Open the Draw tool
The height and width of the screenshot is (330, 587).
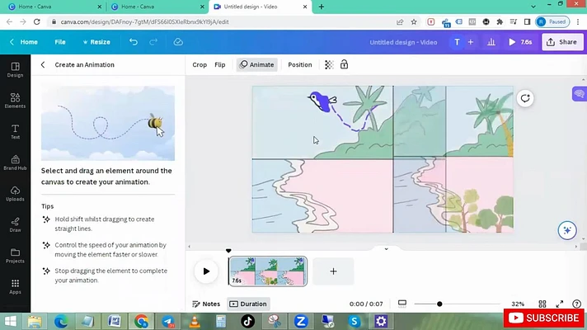click(15, 224)
